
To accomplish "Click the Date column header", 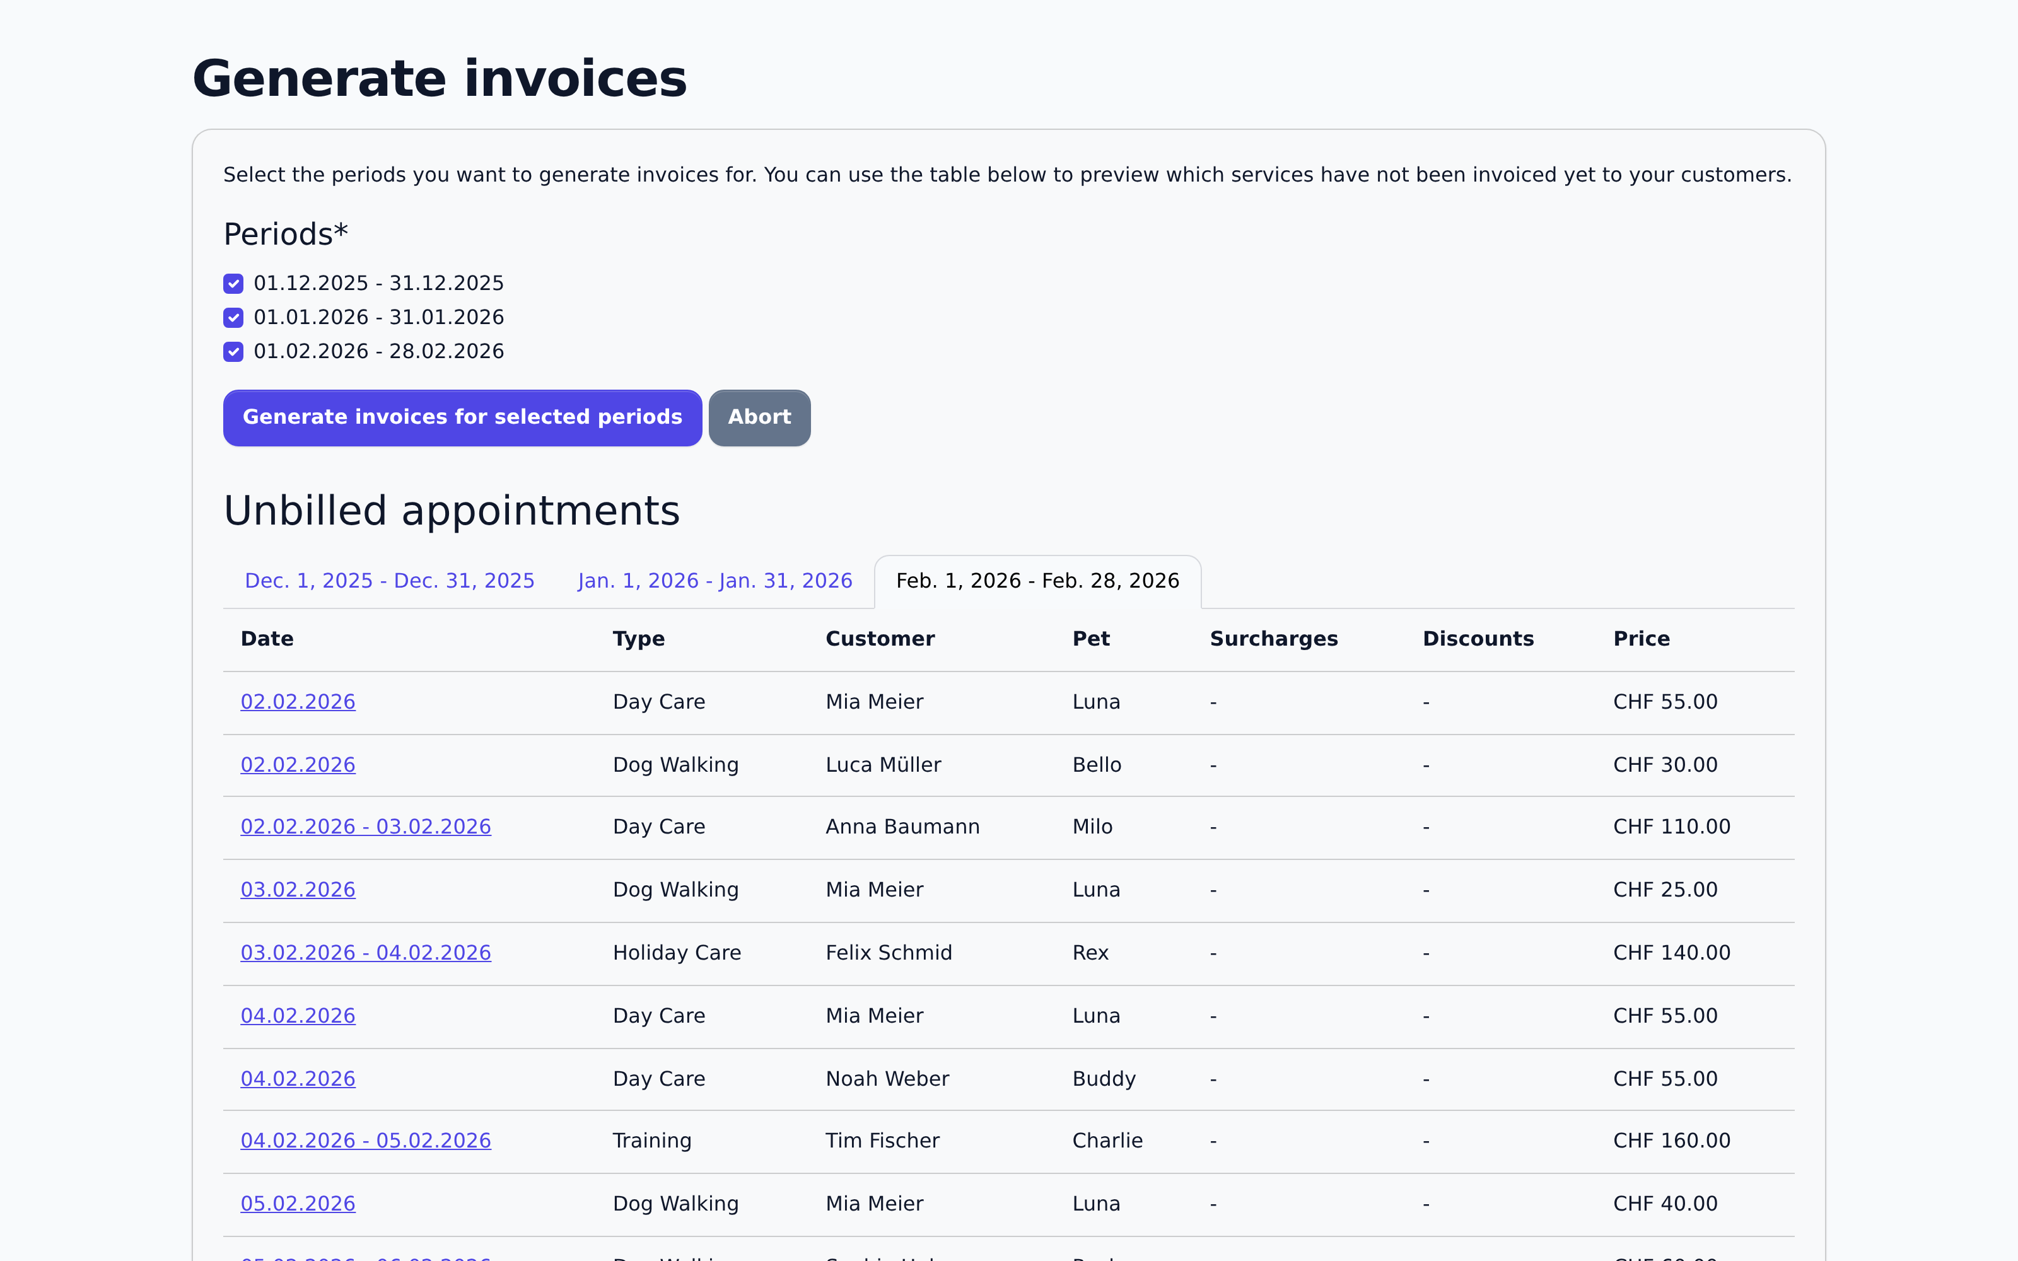I will tap(266, 639).
